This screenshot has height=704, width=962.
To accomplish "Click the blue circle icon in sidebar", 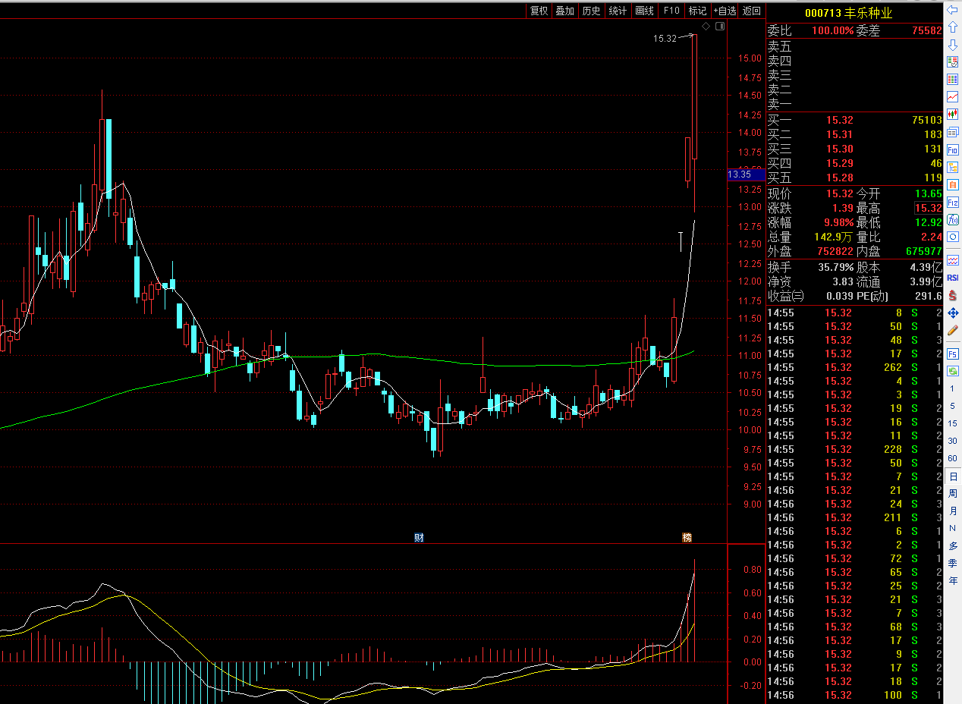I will pyautogui.click(x=952, y=237).
